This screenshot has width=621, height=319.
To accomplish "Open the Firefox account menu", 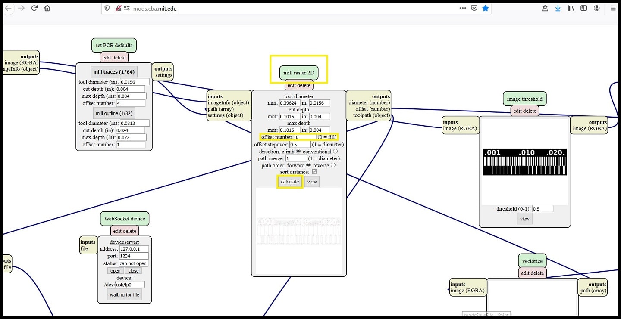I will tap(597, 8).
